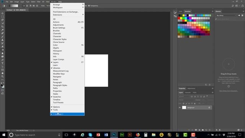Uncheck Swatches in the Window menu
The width and height of the screenshot is (245, 138).
coord(67,97)
